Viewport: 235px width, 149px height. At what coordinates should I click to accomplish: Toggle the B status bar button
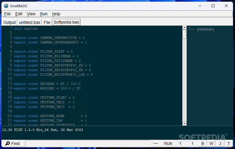pos(203,144)
